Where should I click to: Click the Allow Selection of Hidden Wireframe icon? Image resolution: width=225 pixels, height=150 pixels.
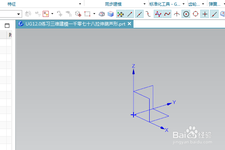tap(78, 14)
